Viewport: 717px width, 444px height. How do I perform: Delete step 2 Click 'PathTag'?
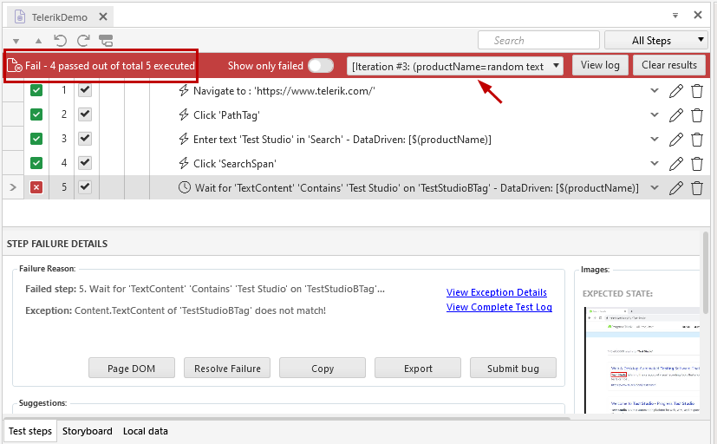(x=697, y=115)
